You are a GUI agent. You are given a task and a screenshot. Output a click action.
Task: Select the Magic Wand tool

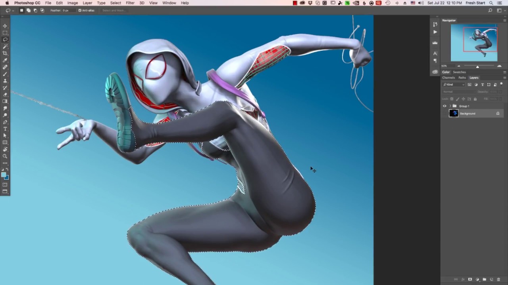pos(5,46)
